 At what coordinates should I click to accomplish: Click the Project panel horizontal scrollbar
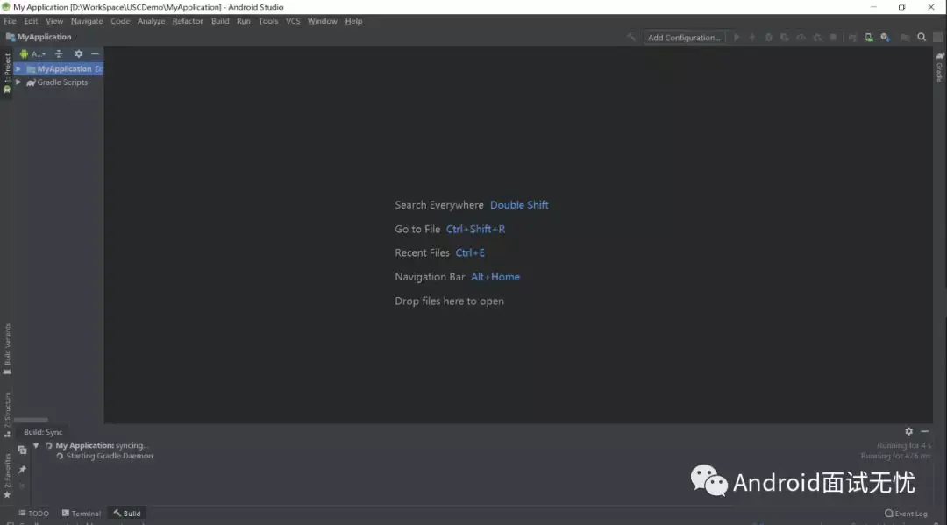click(x=31, y=420)
